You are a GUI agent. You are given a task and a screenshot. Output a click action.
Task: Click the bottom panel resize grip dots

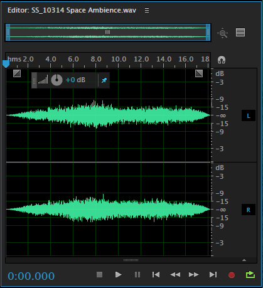point(131,260)
